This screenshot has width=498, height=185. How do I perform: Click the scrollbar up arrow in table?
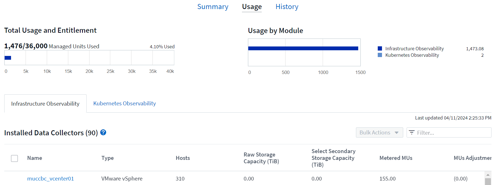pyautogui.click(x=488, y=175)
